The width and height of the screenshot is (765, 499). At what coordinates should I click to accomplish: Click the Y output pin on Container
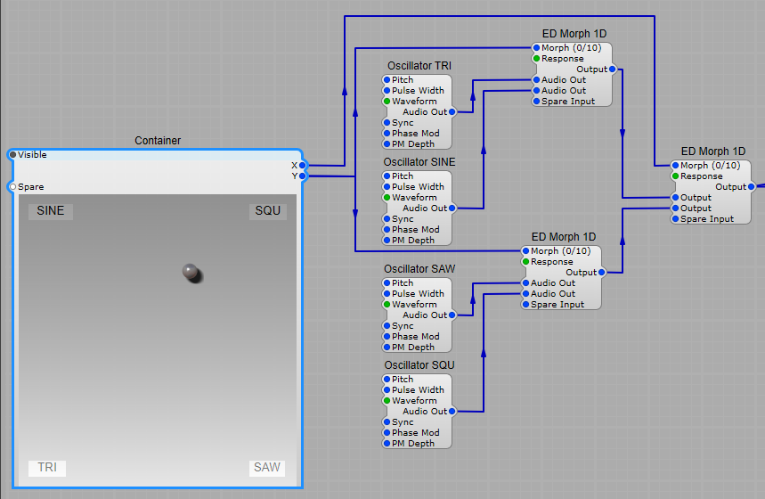(303, 176)
